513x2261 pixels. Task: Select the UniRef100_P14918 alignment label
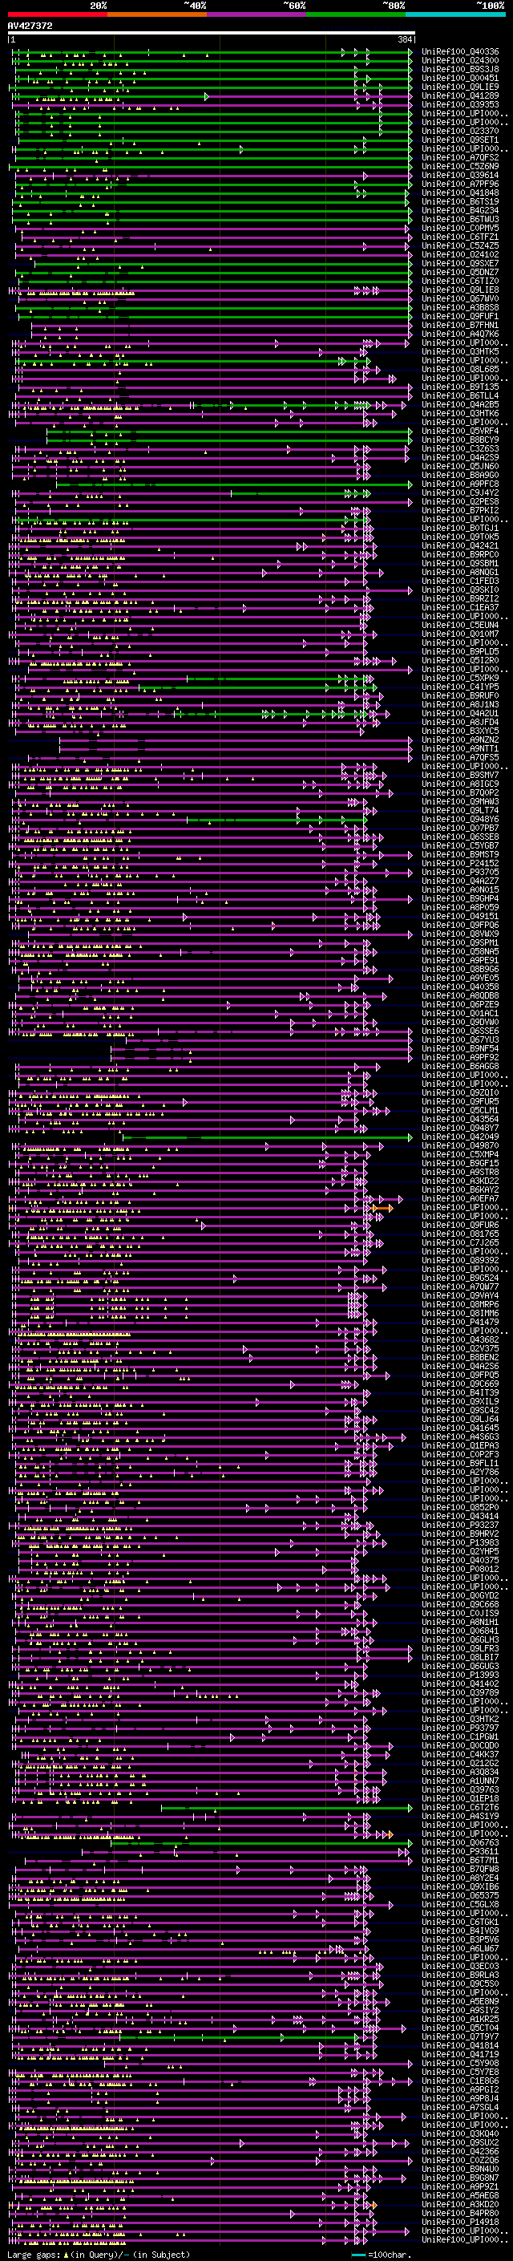pyautogui.click(x=460, y=2223)
